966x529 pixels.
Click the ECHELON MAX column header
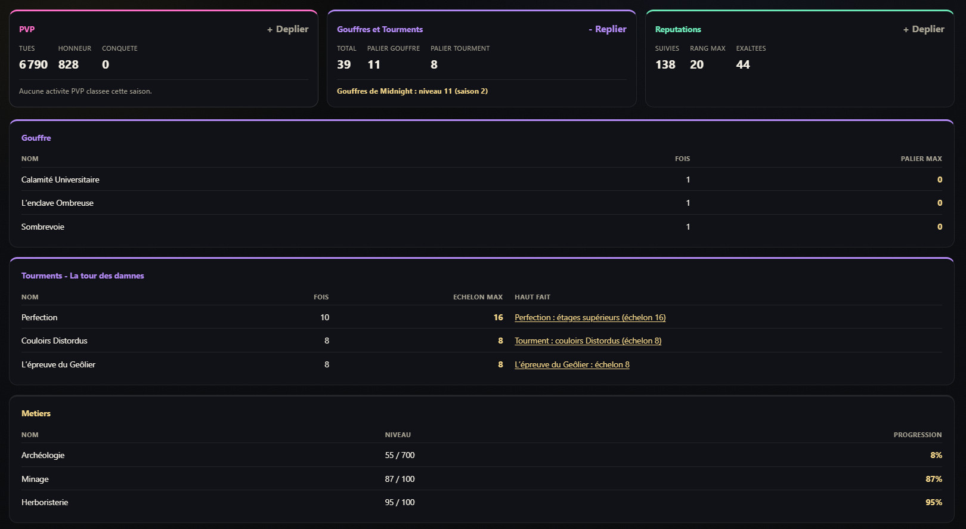point(478,297)
